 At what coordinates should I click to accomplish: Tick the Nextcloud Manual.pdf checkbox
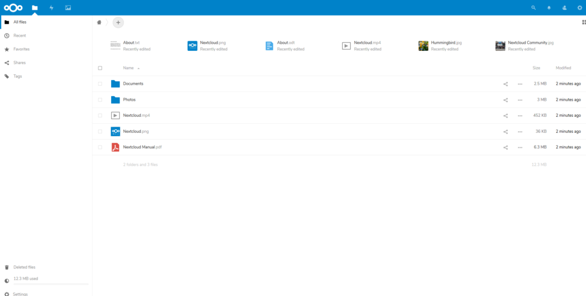(100, 147)
